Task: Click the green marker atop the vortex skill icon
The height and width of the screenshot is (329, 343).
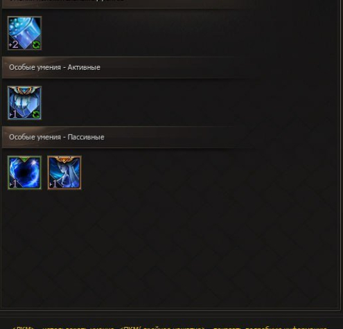Action: pos(24,159)
